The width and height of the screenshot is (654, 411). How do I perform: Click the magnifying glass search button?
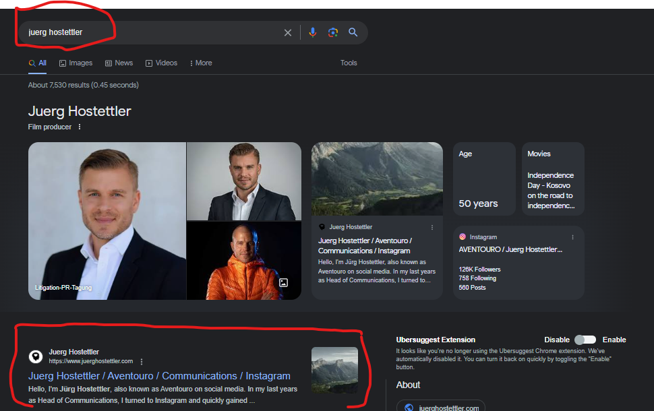(353, 32)
